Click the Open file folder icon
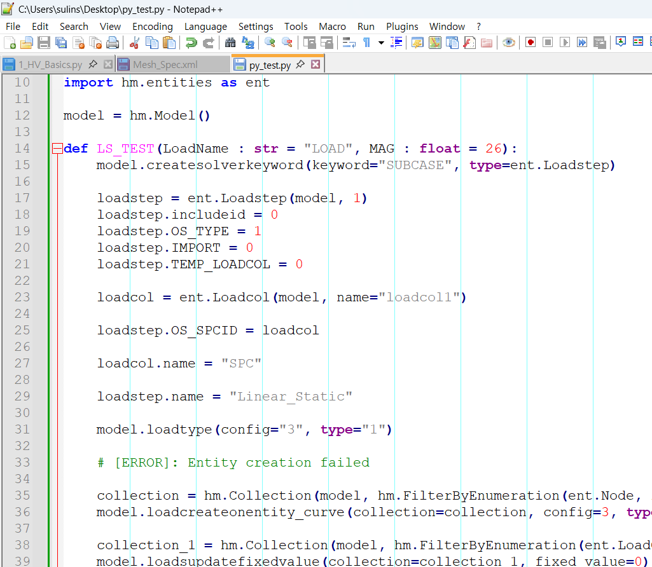652x567 pixels. pos(27,43)
